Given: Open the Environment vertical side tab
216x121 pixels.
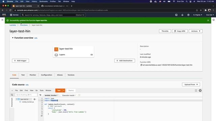Looking at the screenshot, I should click(12, 102).
